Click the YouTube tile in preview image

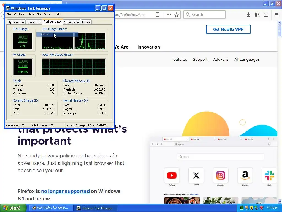(x=172, y=175)
